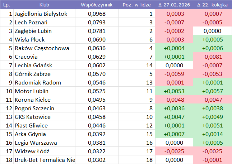The height and width of the screenshot is (164, 232).
Task: Select the coefficient value 0,0968
Action: [x=97, y=14]
